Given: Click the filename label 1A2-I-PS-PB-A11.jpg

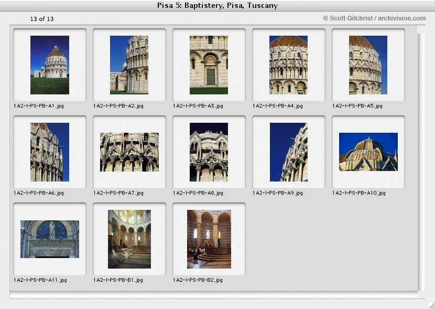Looking at the screenshot, I should coord(40,280).
